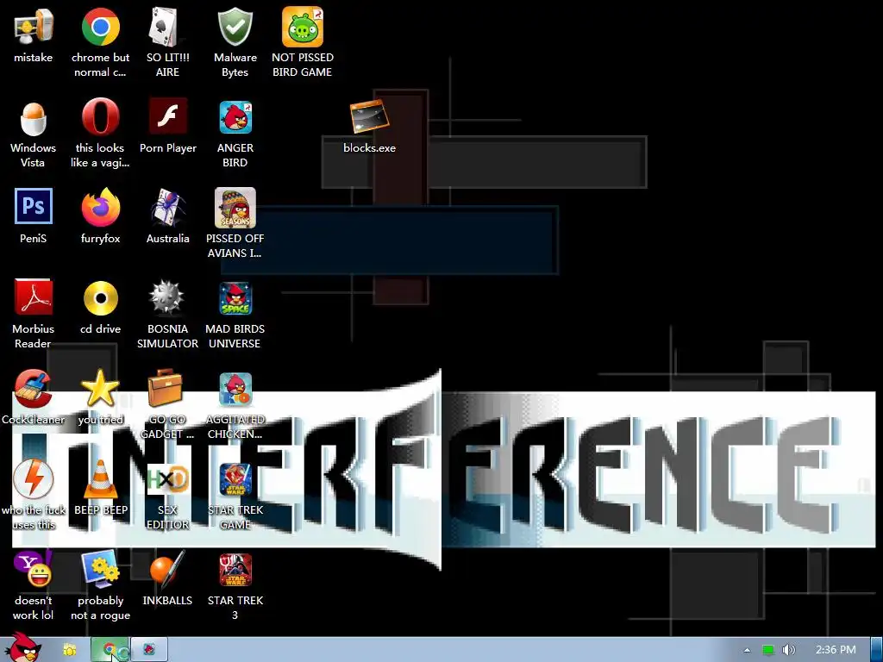Launch the 'STAR TREK 3' icon

pos(235,571)
